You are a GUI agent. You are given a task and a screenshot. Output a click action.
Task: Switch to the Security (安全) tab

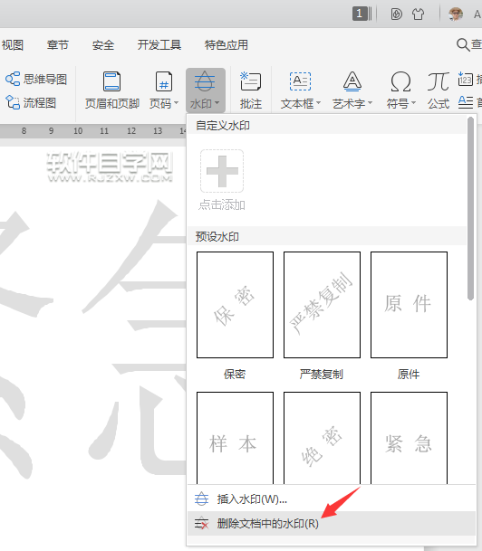pyautogui.click(x=103, y=44)
